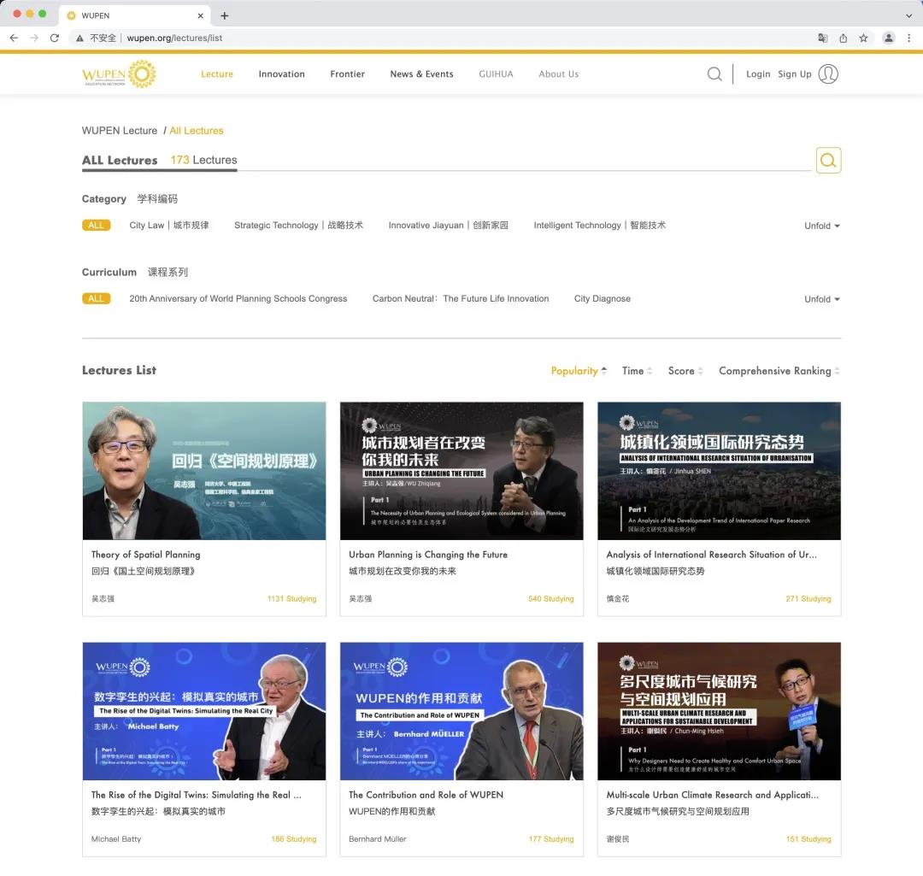923x876 pixels.
Task: Sort lectures by Score
Action: tap(685, 371)
